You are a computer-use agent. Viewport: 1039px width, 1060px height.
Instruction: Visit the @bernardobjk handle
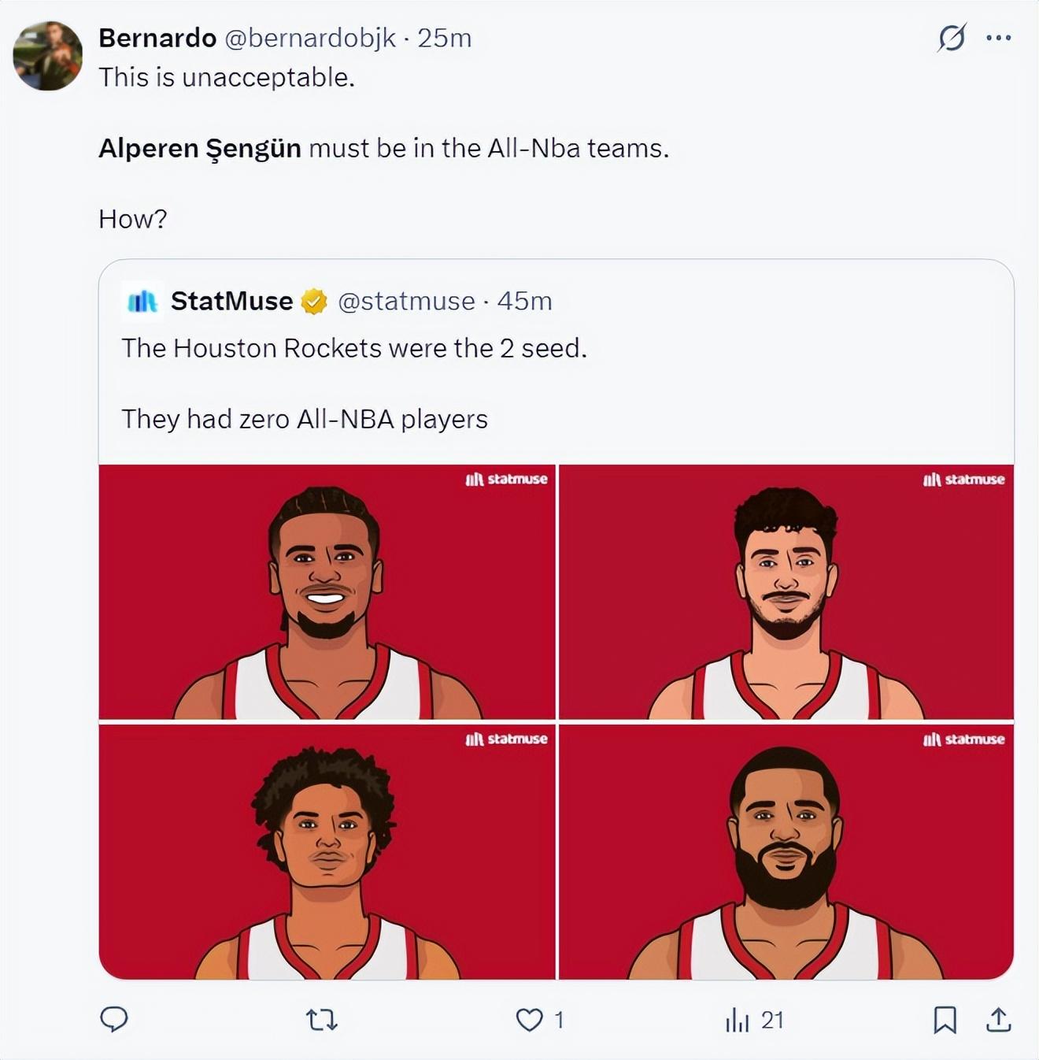click(310, 38)
